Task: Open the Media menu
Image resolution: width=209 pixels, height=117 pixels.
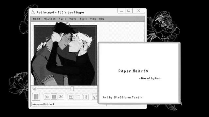Action: tap(37, 19)
